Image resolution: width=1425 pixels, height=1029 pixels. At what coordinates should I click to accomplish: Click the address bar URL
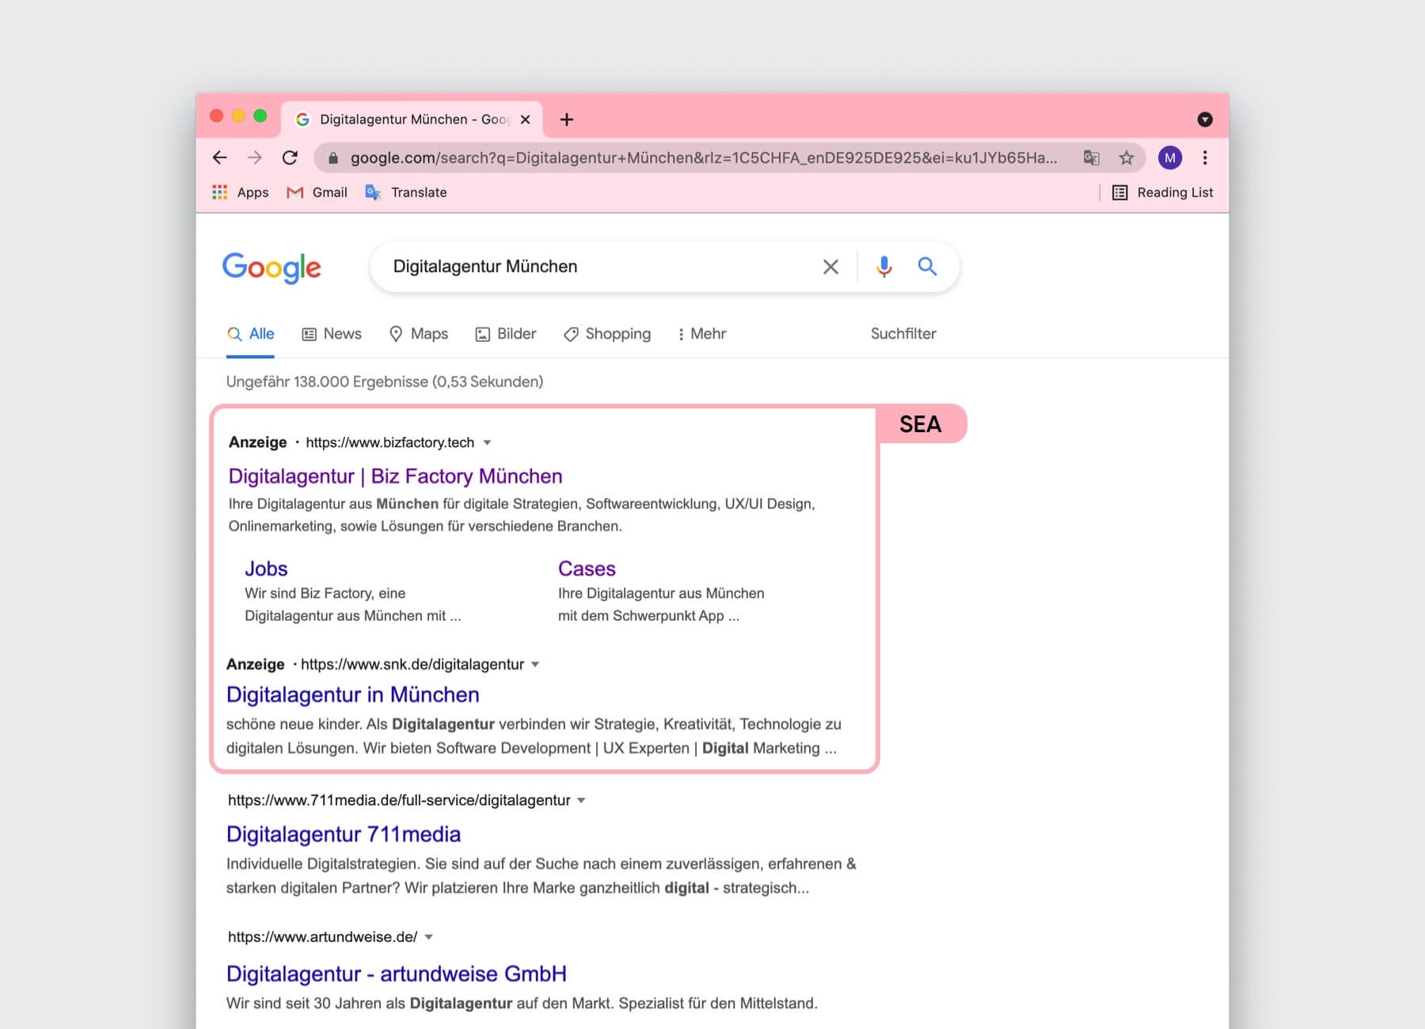click(704, 158)
